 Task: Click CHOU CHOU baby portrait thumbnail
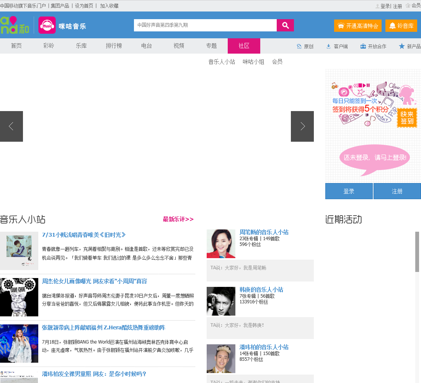(19, 297)
